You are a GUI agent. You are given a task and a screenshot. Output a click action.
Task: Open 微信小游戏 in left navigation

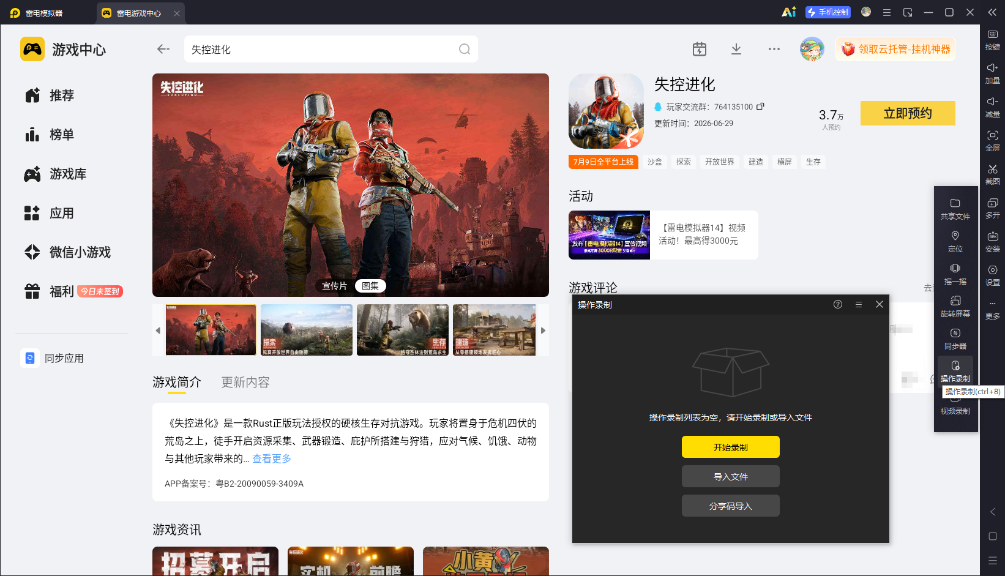click(67, 252)
